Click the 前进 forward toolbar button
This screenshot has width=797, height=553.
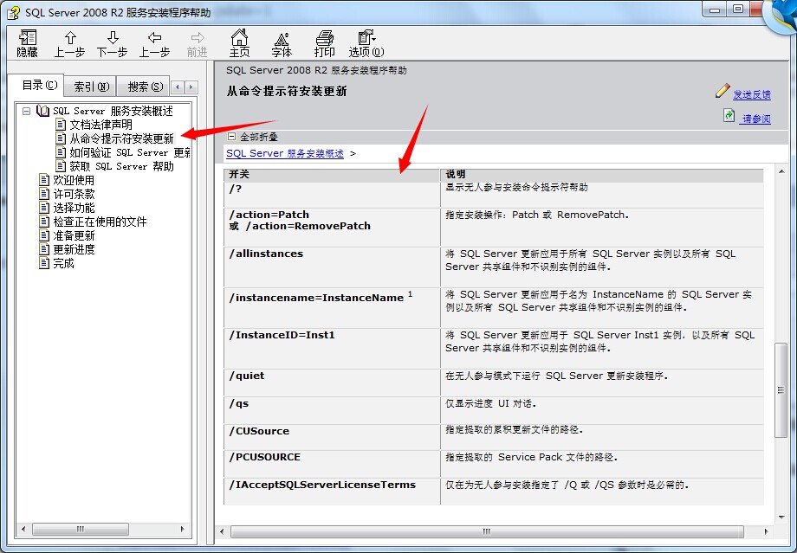pos(198,43)
